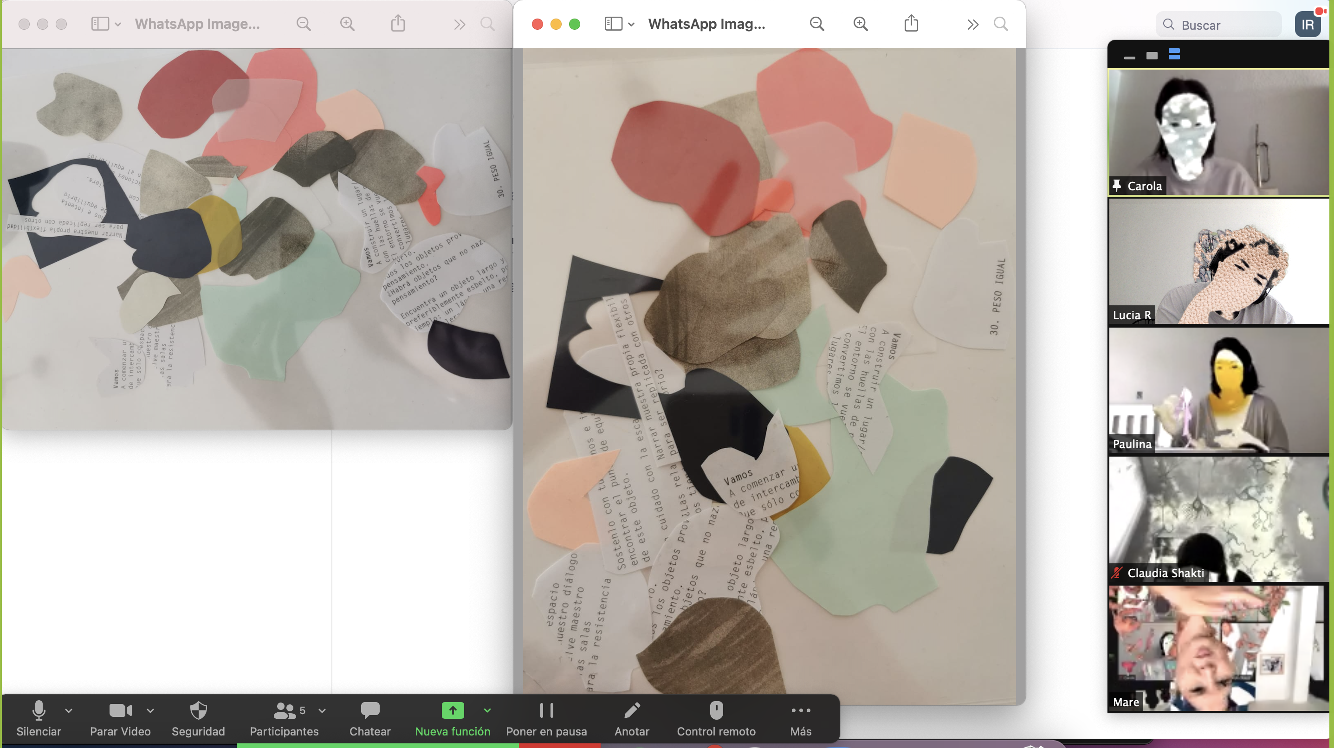The width and height of the screenshot is (1334, 748).
Task: Open chat with Chatear icon
Action: tap(370, 718)
